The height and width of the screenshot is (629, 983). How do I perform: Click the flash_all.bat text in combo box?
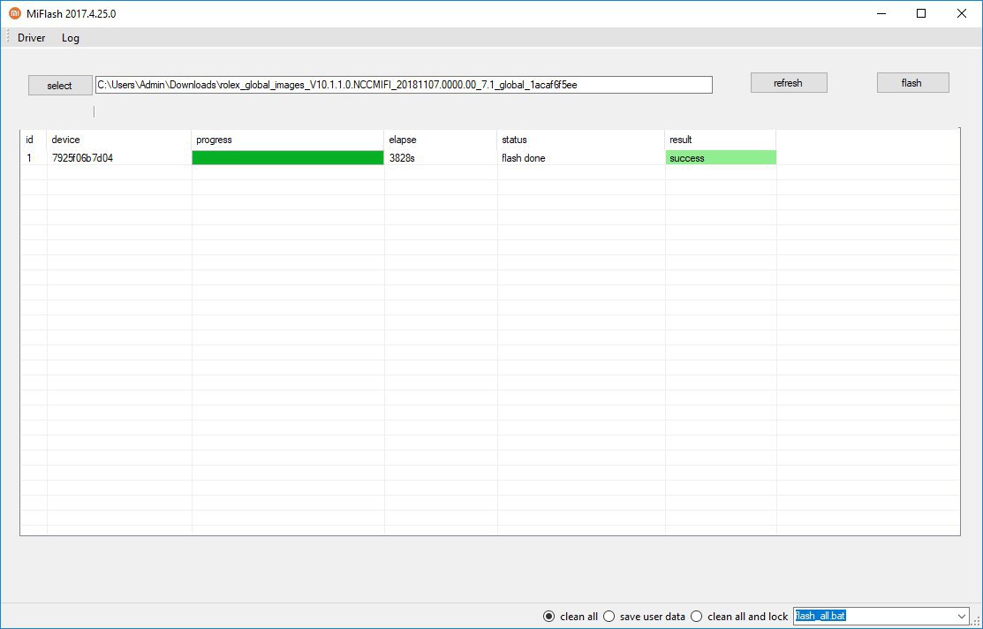pyautogui.click(x=820, y=616)
